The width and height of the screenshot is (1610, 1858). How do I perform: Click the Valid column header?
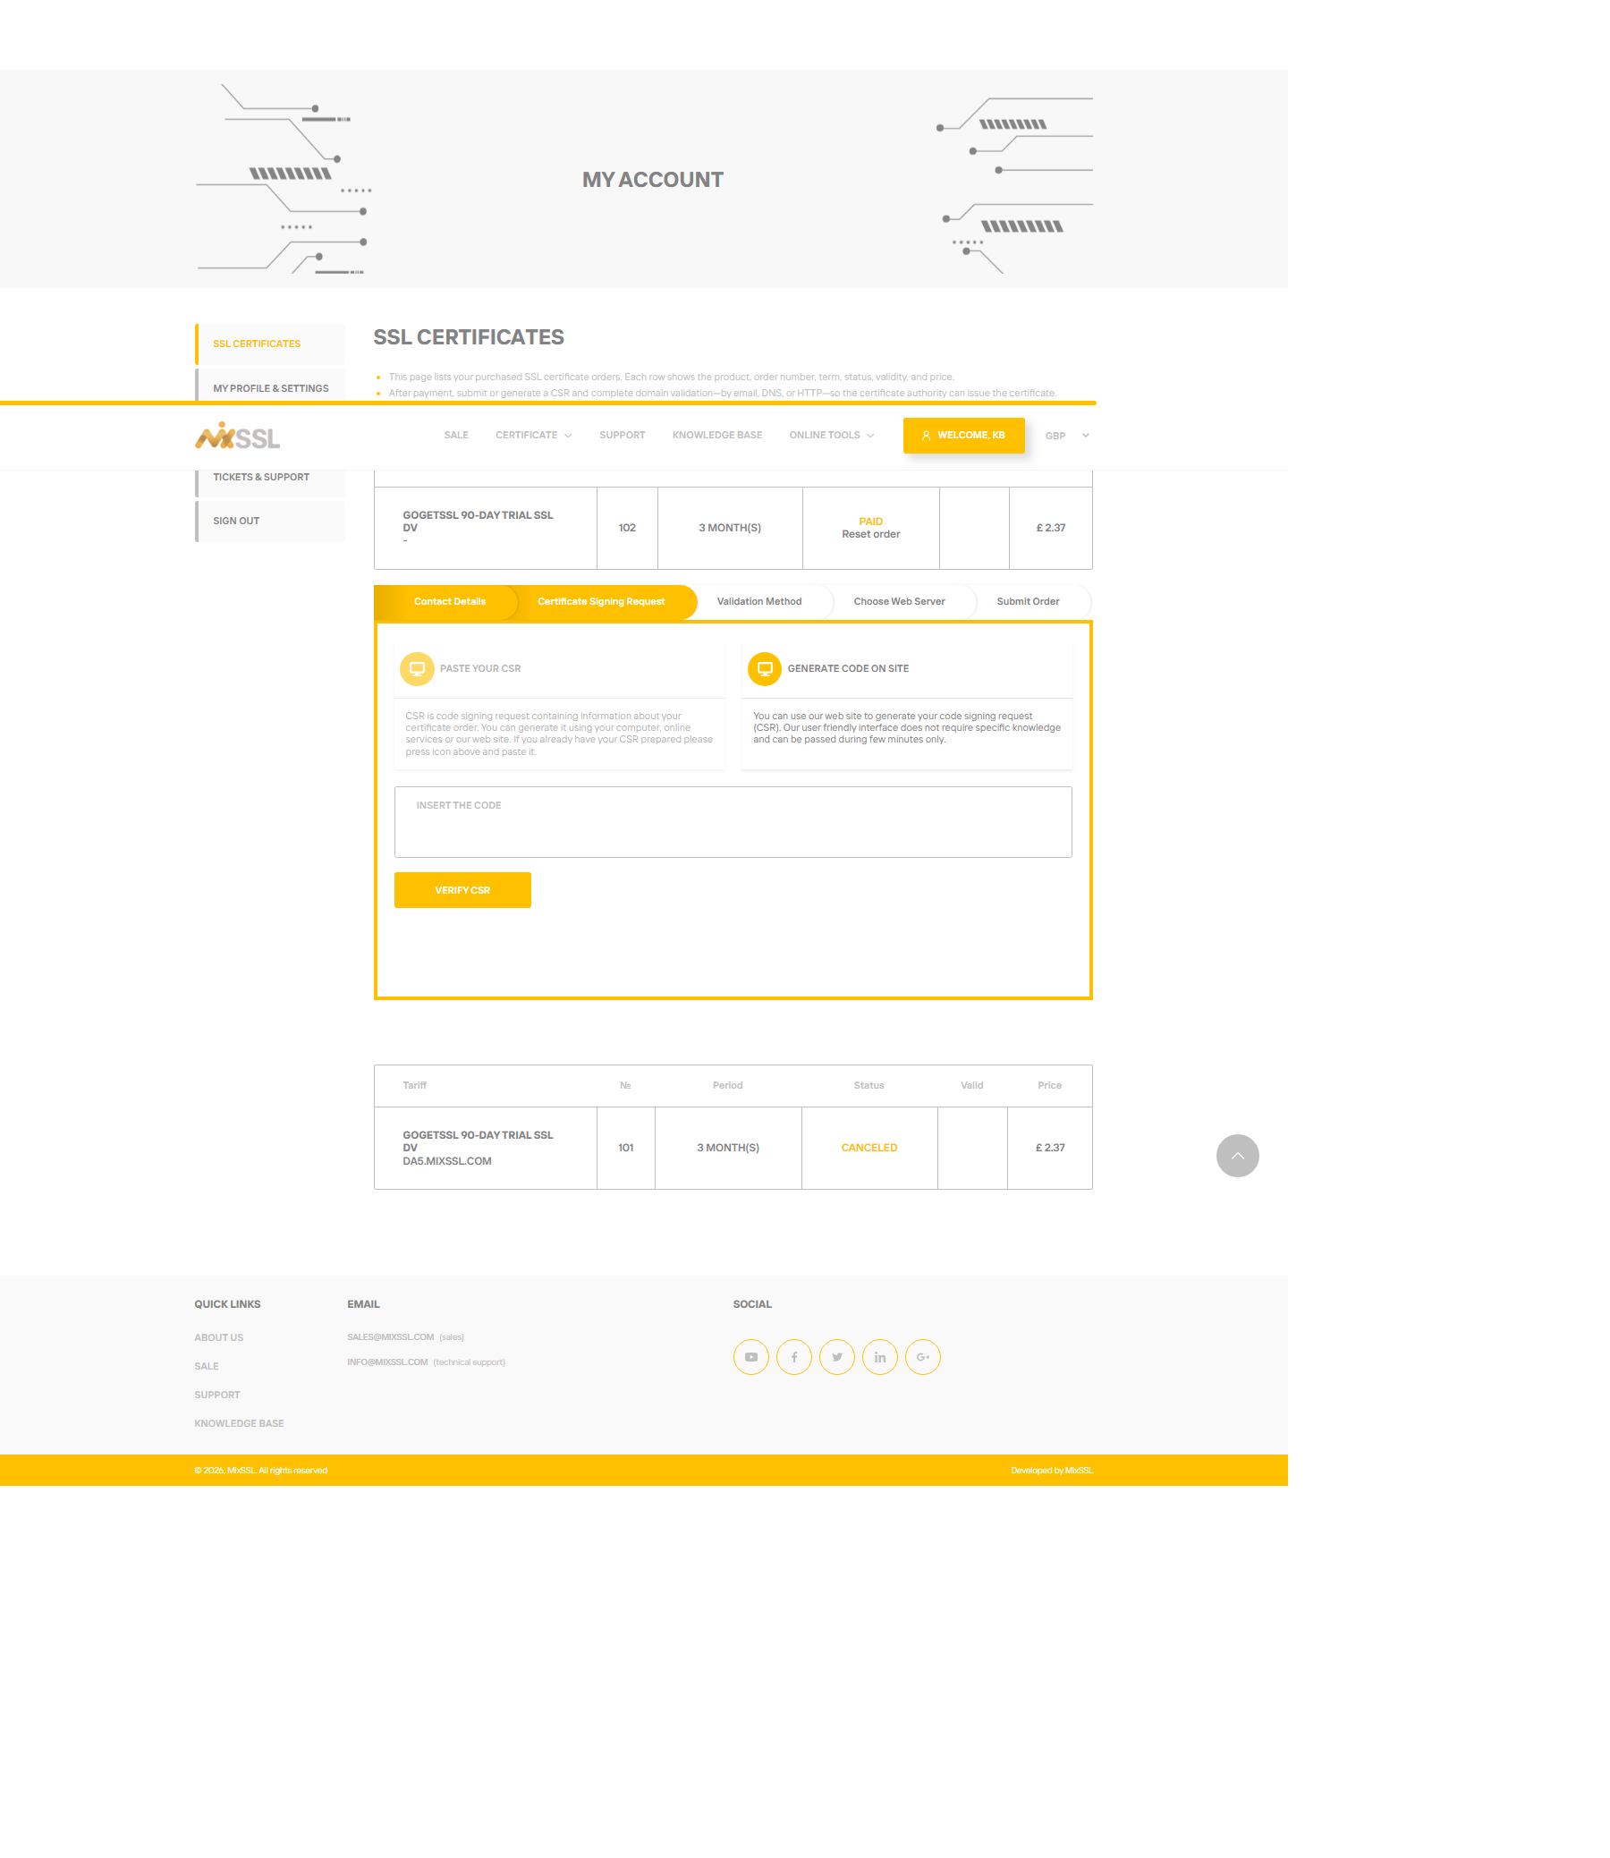tap(972, 1085)
